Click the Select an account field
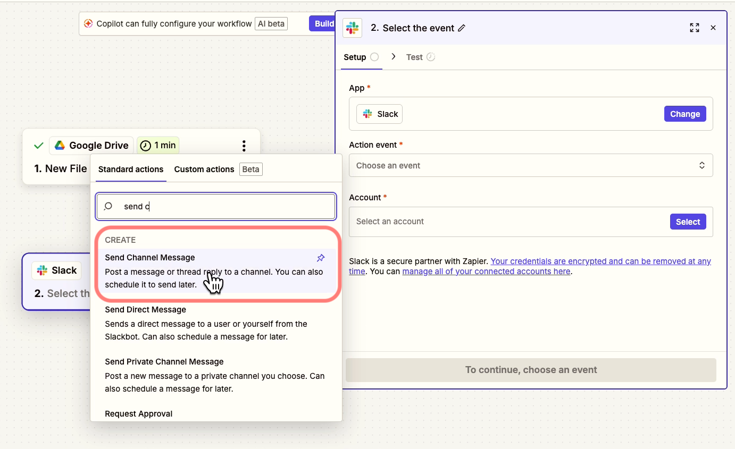 click(531, 222)
